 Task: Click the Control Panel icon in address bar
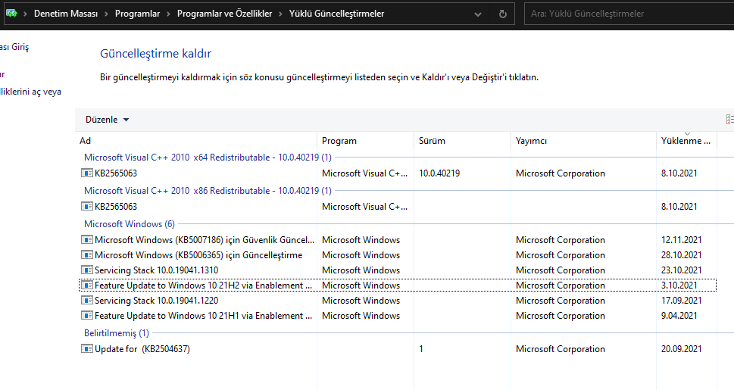pyautogui.click(x=11, y=14)
